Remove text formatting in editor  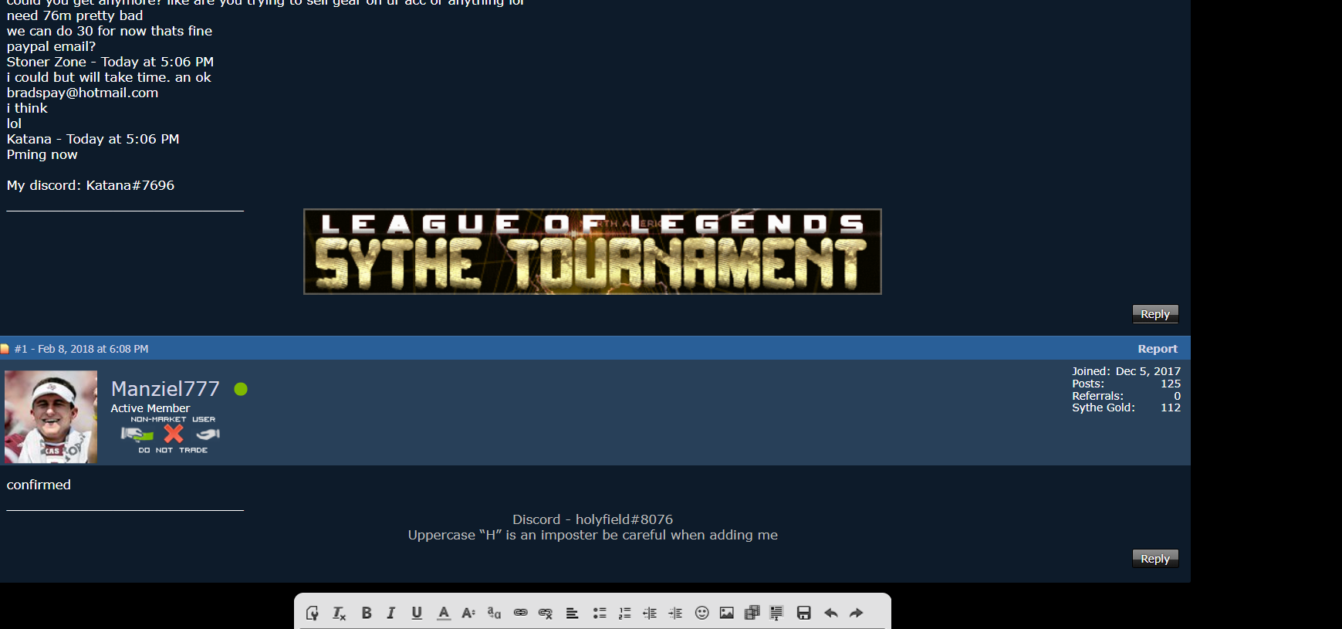pyautogui.click(x=339, y=613)
